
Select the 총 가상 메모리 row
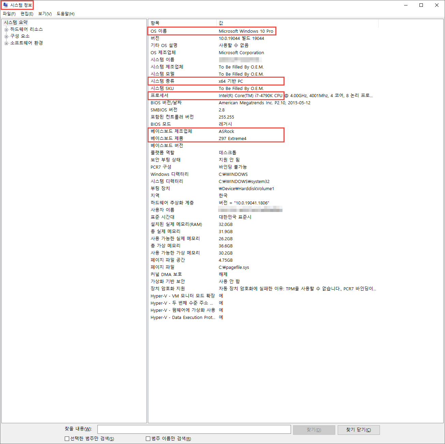pyautogui.click(x=263, y=246)
